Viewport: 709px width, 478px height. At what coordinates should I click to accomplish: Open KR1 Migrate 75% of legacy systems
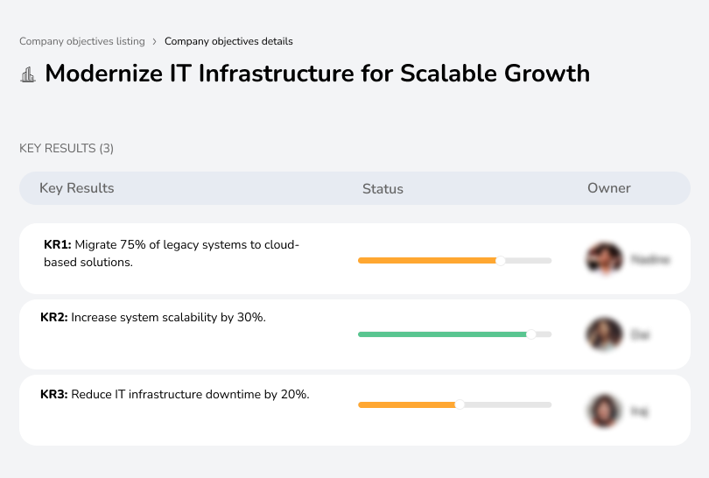[172, 253]
